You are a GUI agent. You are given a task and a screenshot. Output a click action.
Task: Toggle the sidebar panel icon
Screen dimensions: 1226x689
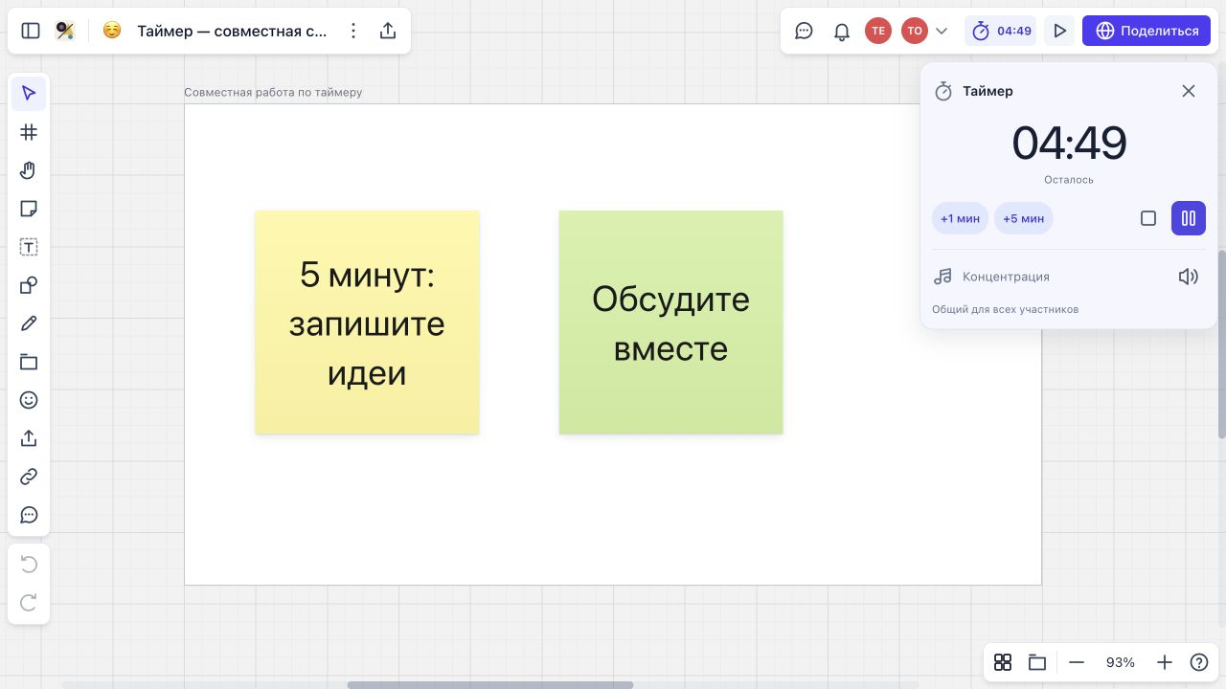(31, 31)
